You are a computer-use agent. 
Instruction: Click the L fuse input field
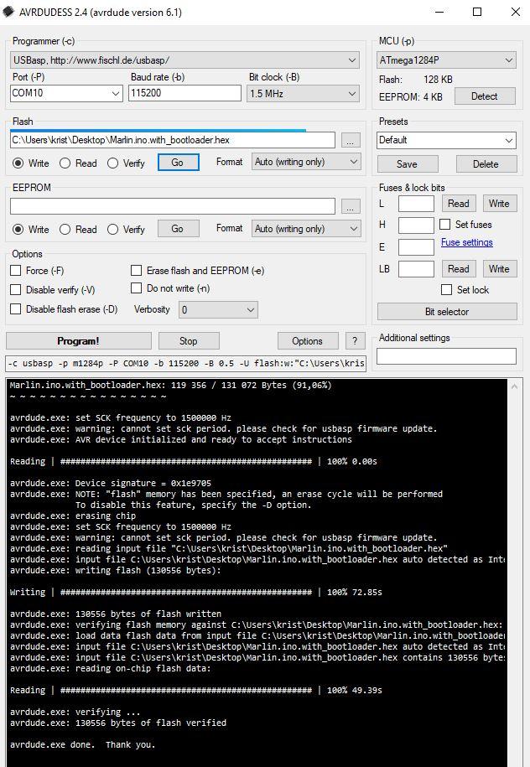416,204
